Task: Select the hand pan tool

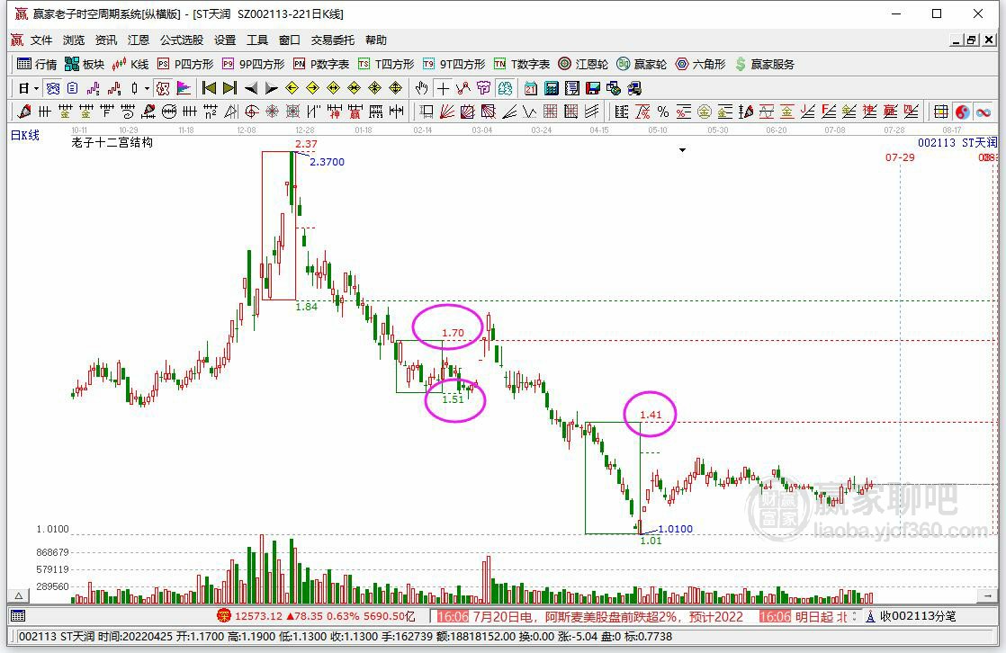Action: click(x=421, y=88)
